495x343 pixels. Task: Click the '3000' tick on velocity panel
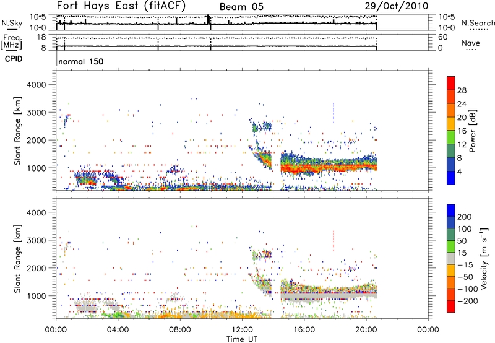click(x=36, y=240)
